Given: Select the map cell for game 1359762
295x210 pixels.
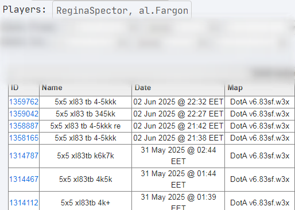Looking at the screenshot, I should 259,102.
